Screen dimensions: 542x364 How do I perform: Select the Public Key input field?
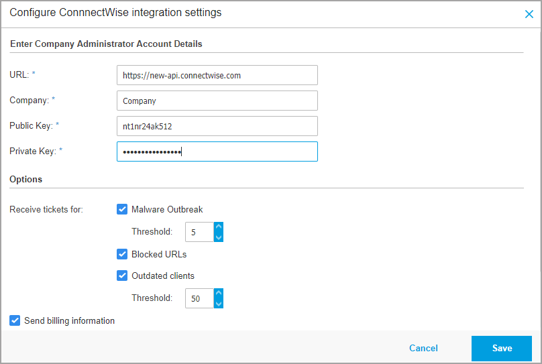pos(217,126)
